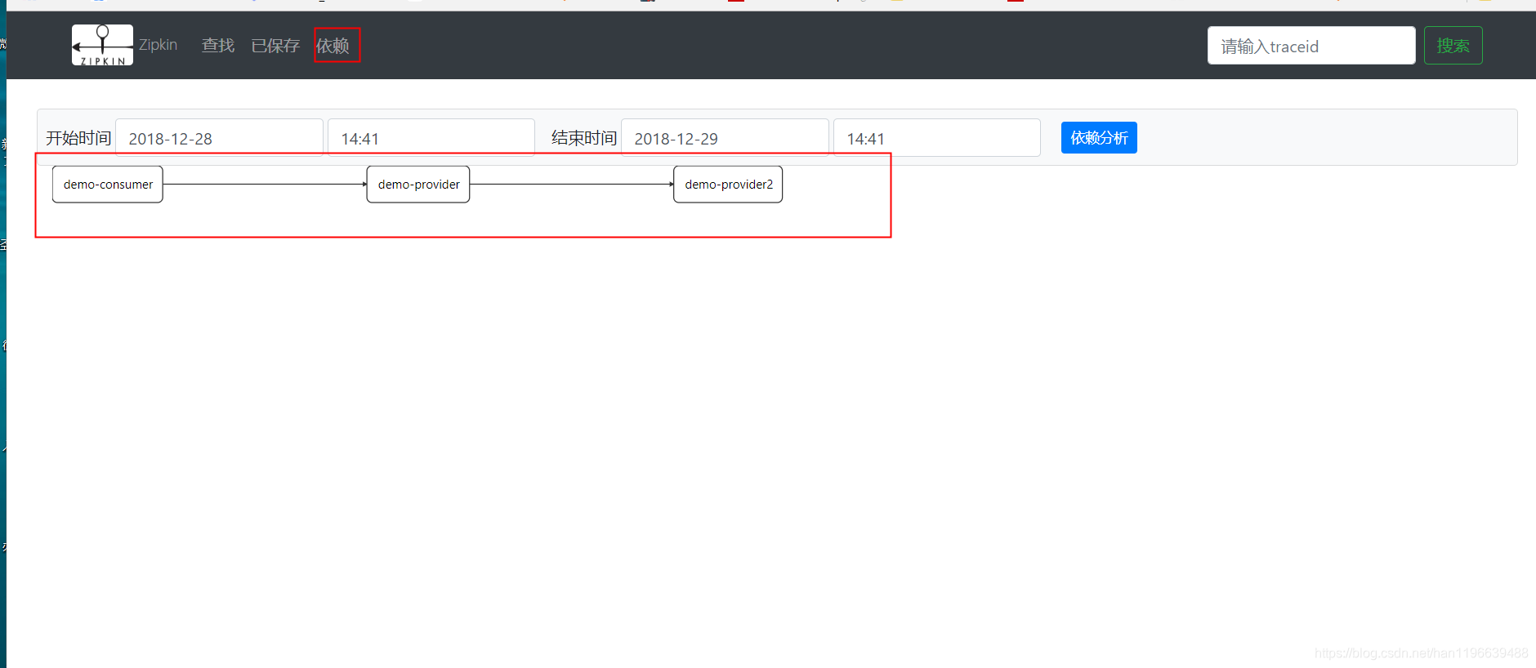Open the 已保存 saved traces tab
Viewport: 1536px width, 668px height.
pyautogui.click(x=275, y=46)
